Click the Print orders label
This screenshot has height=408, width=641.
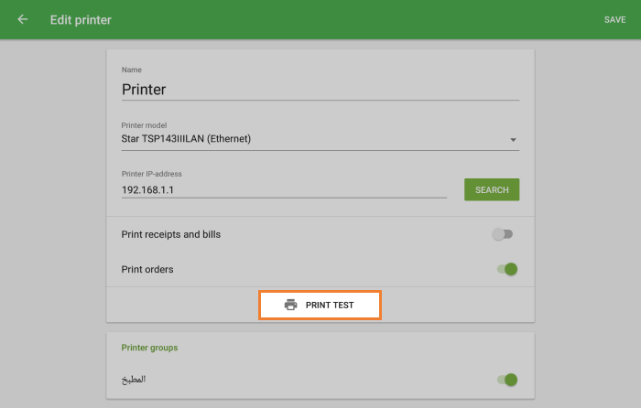point(147,269)
